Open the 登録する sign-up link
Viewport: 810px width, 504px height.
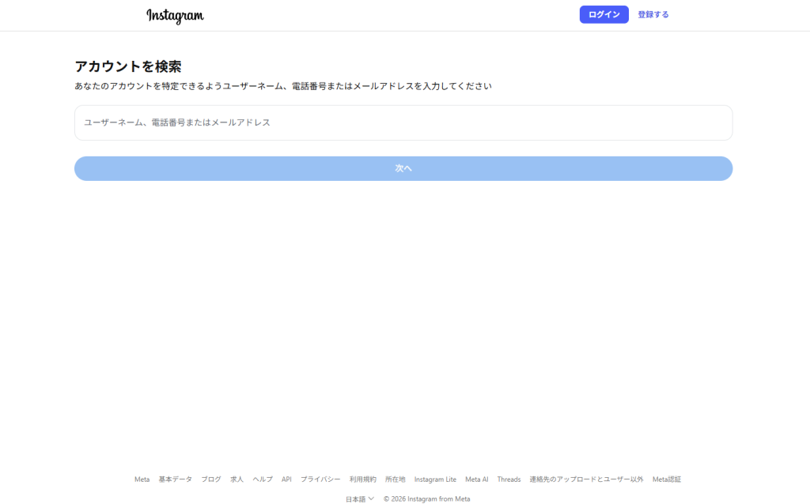coord(653,14)
